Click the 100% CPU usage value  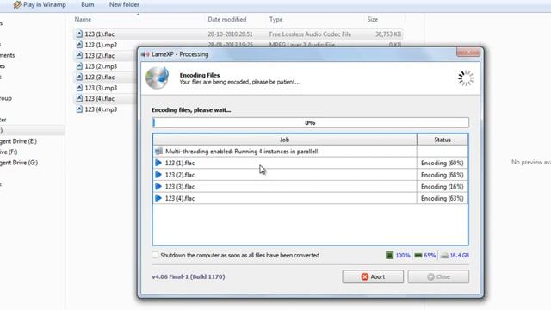[403, 256]
